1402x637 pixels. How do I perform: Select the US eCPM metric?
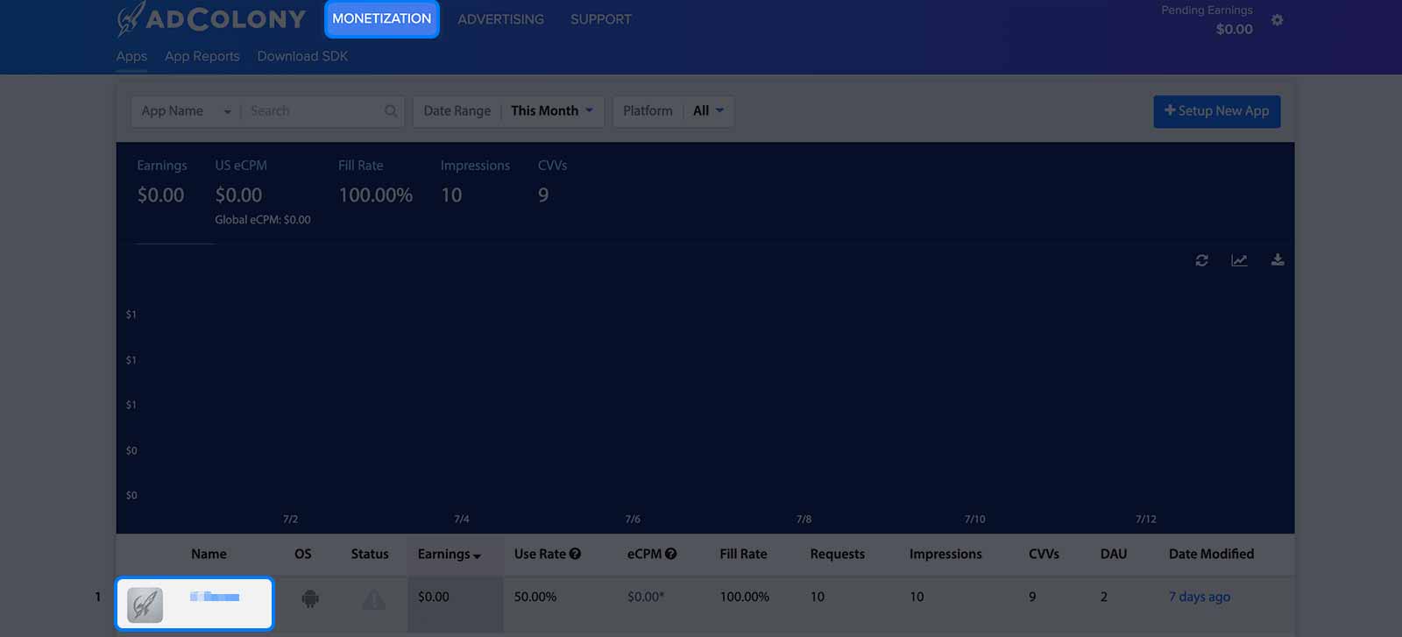coord(263,193)
